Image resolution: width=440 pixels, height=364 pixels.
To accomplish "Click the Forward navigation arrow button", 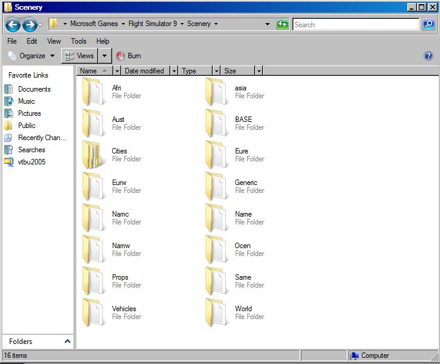I will point(30,25).
